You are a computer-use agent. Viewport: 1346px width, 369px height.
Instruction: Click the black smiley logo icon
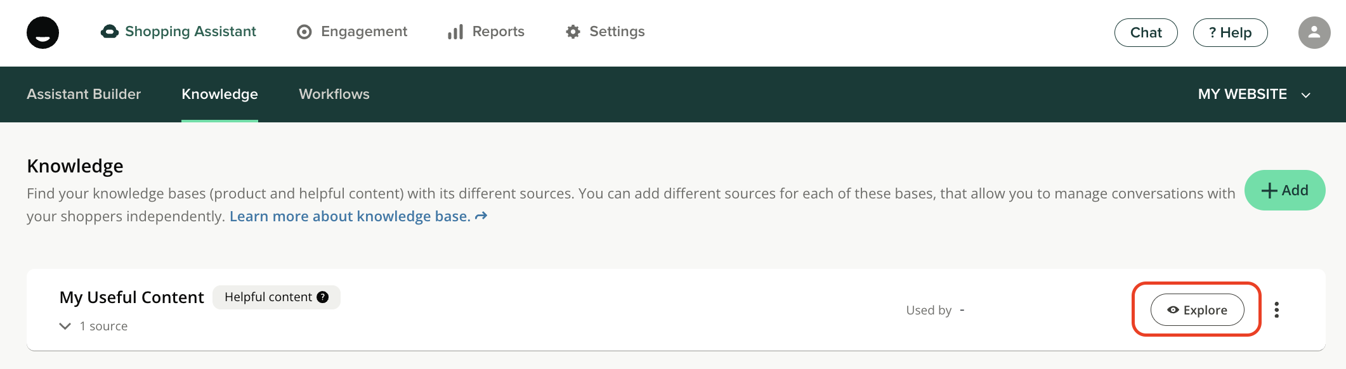tap(42, 32)
